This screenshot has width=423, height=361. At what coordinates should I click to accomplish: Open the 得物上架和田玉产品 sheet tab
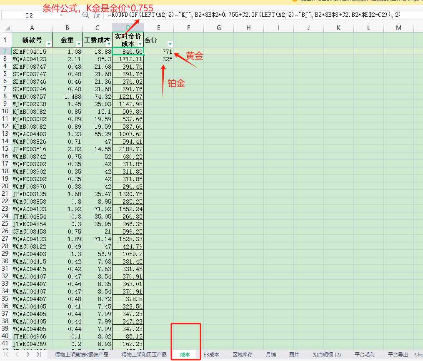tap(144, 355)
